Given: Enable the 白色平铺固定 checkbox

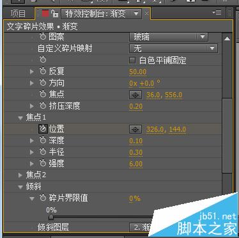Looking at the screenshot, I should tap(132, 60).
